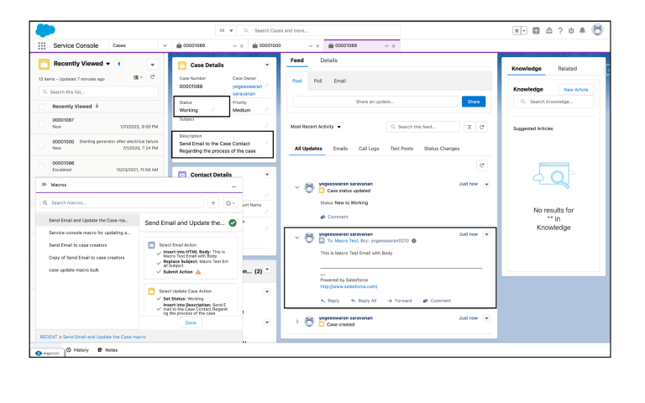Image resolution: width=645 pixels, height=403 pixels.
Task: Open the Most Recent Activity sort dropdown
Action: pos(316,127)
